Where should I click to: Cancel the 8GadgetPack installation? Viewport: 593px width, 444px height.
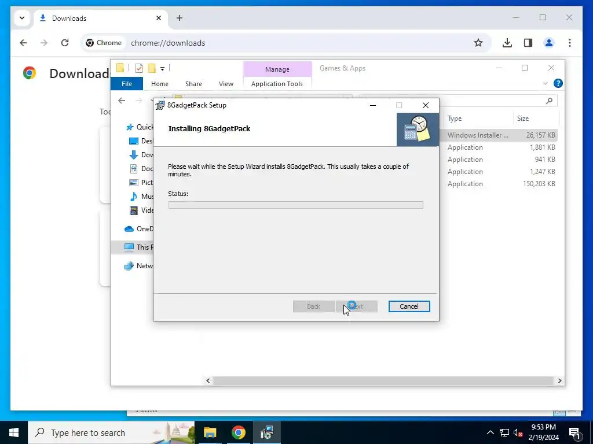point(409,306)
